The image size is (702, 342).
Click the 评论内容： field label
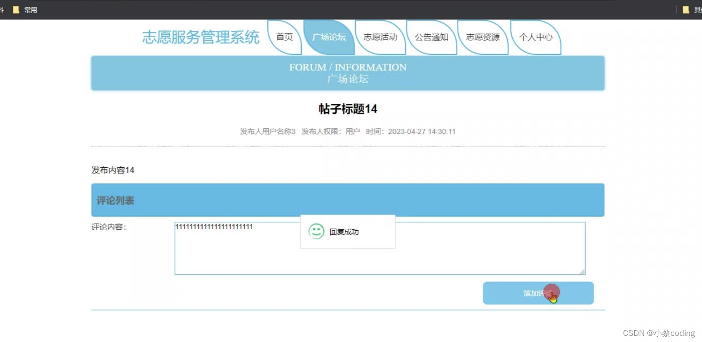tap(109, 227)
